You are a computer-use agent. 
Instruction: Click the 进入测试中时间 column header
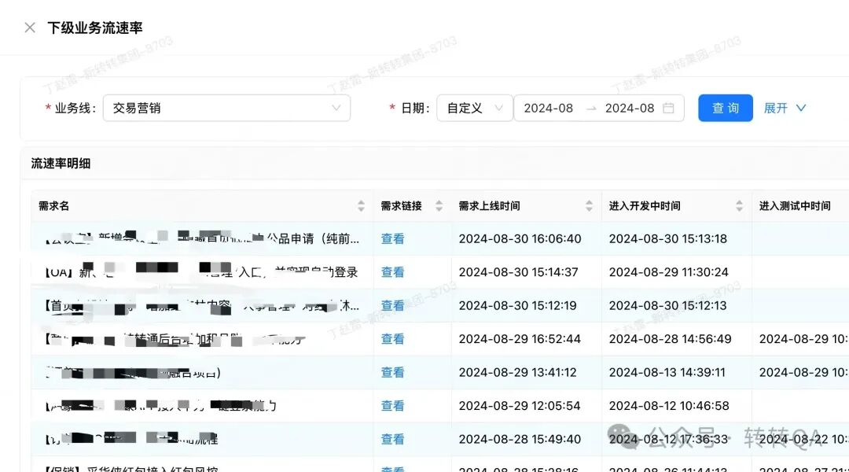click(x=795, y=206)
